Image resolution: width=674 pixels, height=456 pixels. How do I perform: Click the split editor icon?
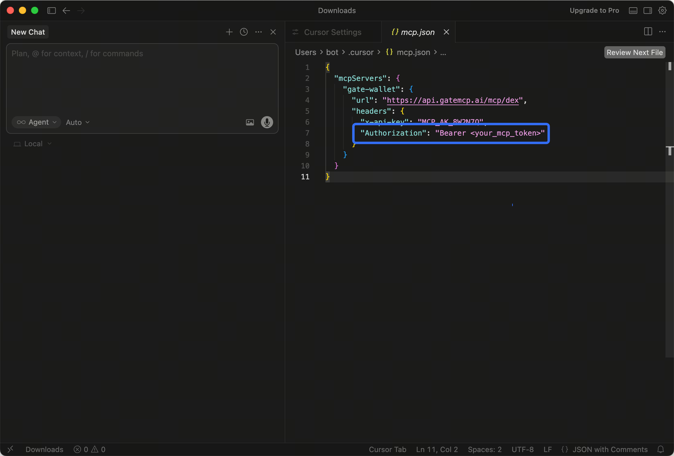[x=648, y=32]
